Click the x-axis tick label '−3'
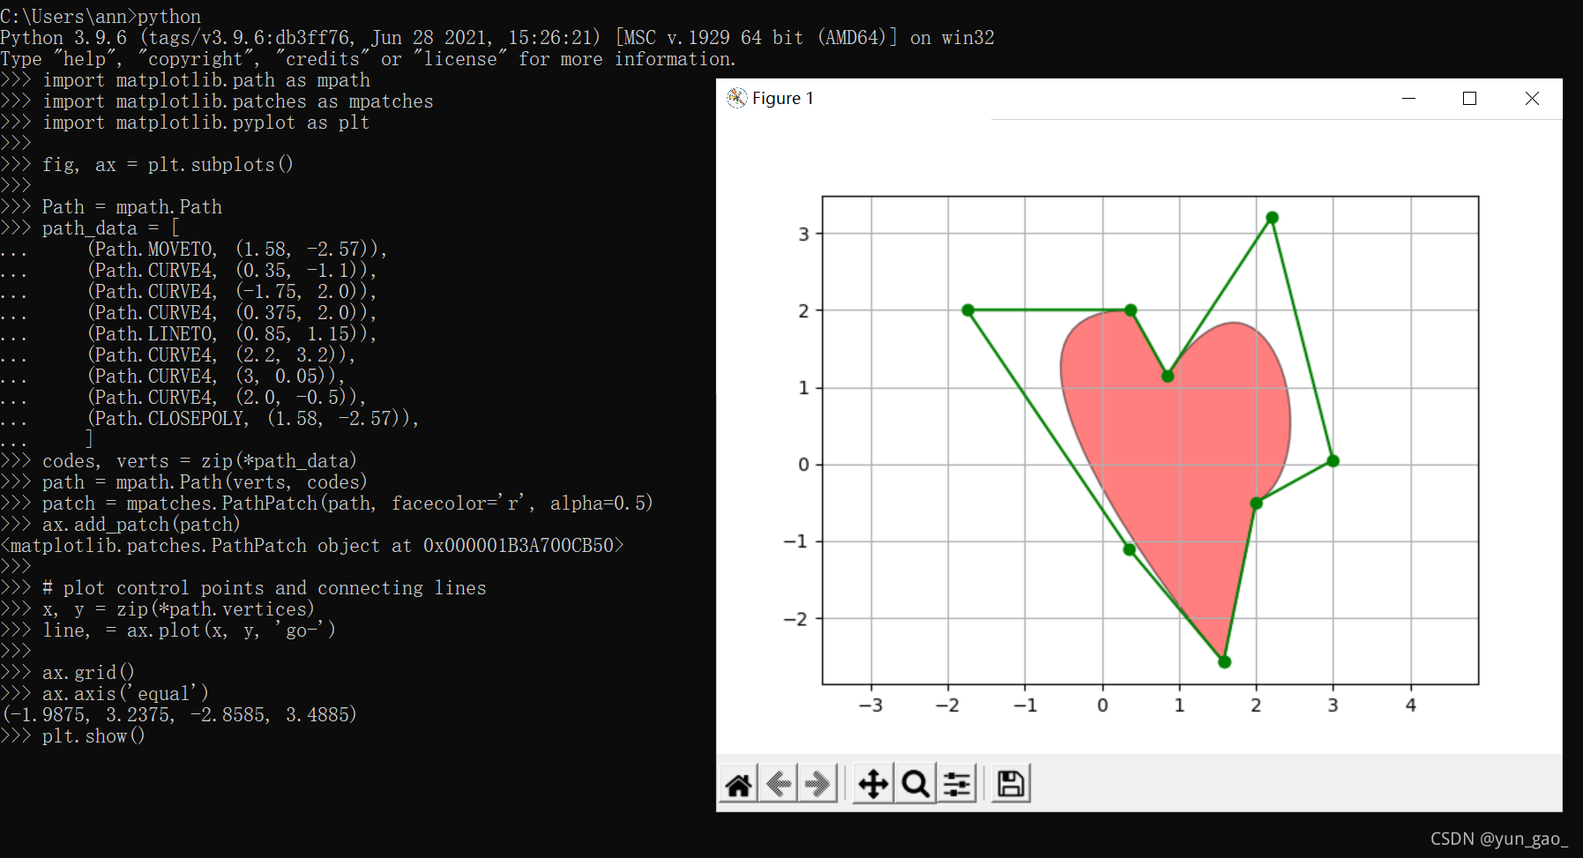Image resolution: width=1583 pixels, height=858 pixels. coord(870,705)
